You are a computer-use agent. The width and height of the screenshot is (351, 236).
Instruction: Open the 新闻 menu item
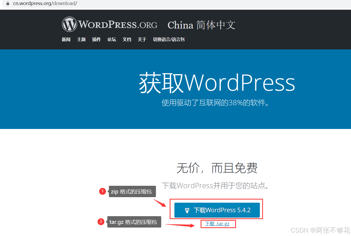(66, 39)
